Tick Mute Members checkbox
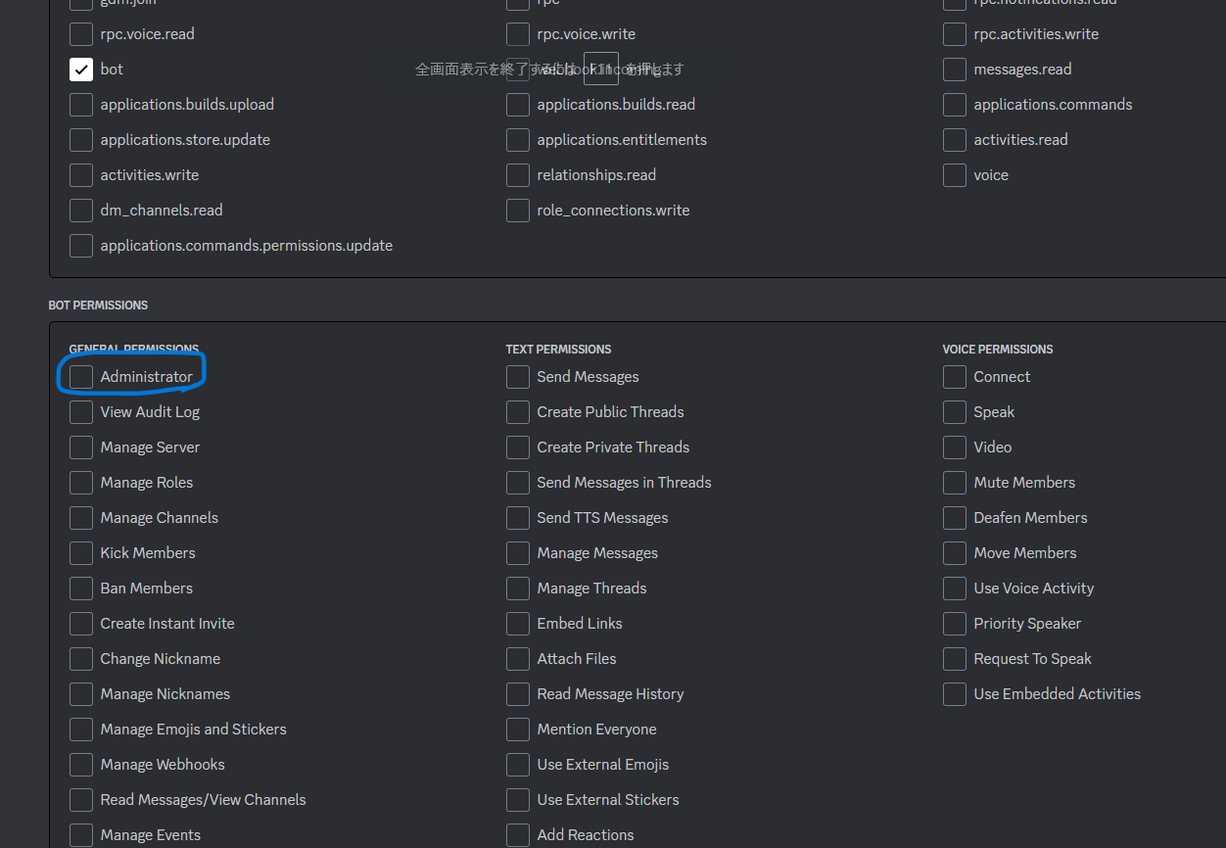Image resolution: width=1226 pixels, height=848 pixels. (955, 483)
